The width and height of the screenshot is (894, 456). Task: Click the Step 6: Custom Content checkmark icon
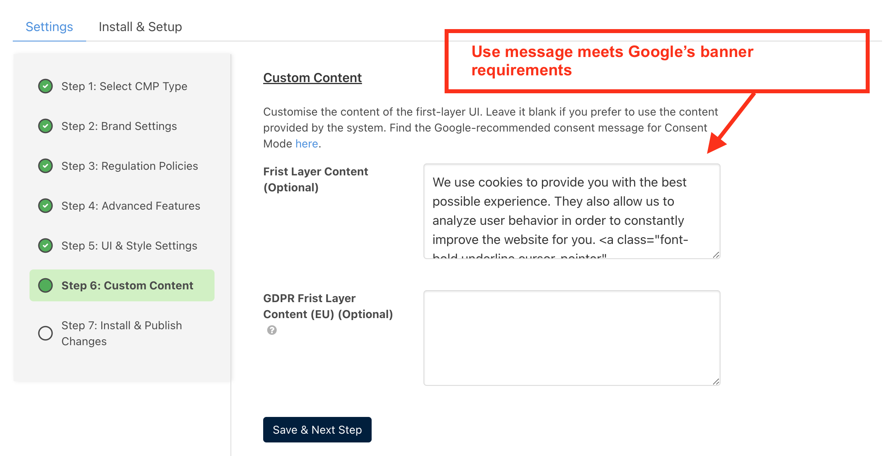point(45,285)
